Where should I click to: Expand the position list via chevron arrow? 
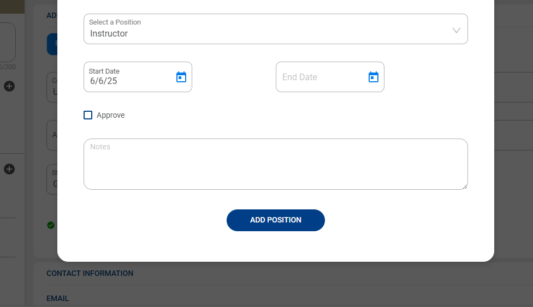tap(457, 30)
